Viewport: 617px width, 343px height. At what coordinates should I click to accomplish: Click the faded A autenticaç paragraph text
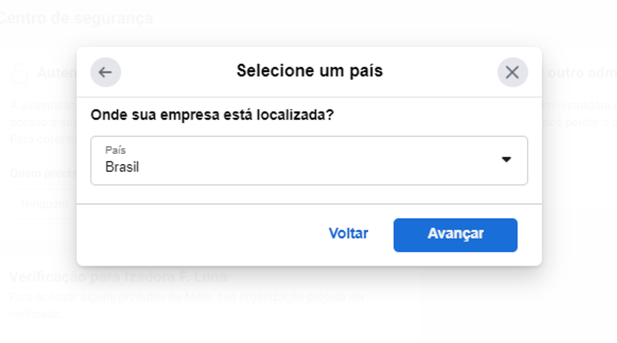(x=43, y=122)
